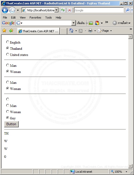
Task: Click the Favorites Center star icon
Action: pyautogui.click(x=4, y=30)
